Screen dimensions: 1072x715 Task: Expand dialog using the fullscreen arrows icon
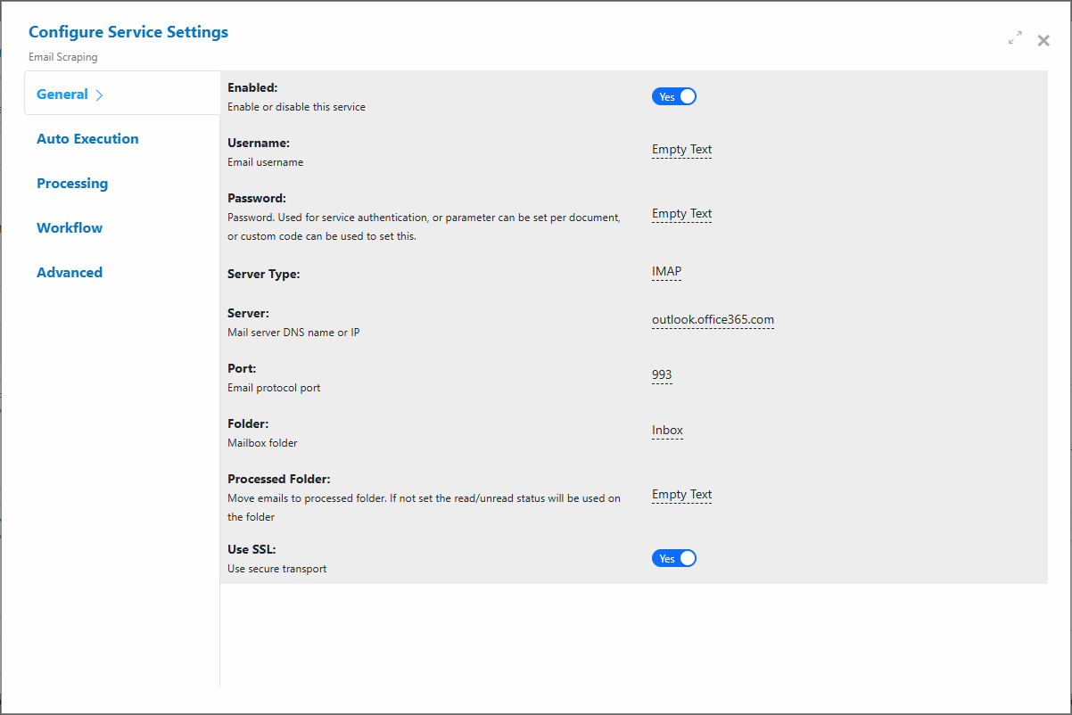[x=1015, y=37]
